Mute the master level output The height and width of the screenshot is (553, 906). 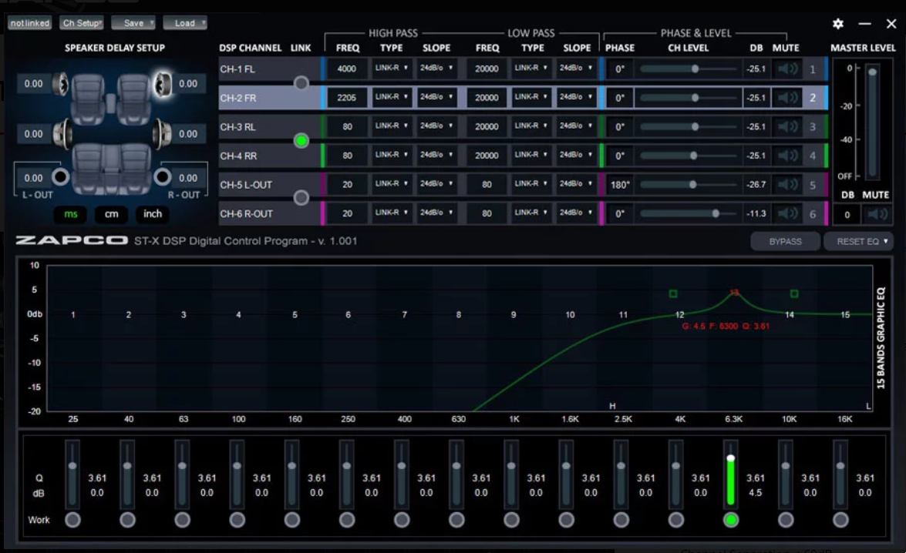[877, 215]
